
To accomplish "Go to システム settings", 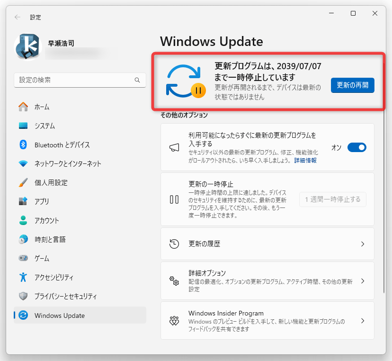I will coord(80,126).
